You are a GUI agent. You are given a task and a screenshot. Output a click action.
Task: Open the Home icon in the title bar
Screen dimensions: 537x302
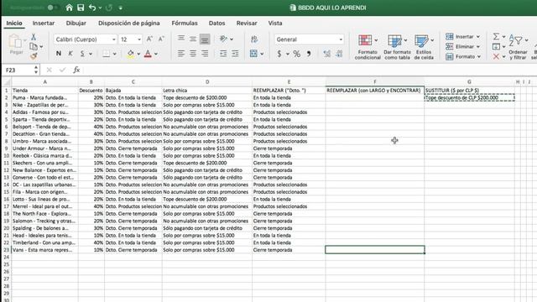tap(69, 8)
